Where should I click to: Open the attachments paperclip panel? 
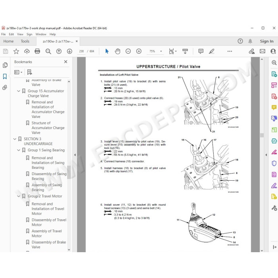[5, 87]
